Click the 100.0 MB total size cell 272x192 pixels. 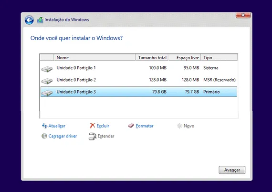point(157,68)
